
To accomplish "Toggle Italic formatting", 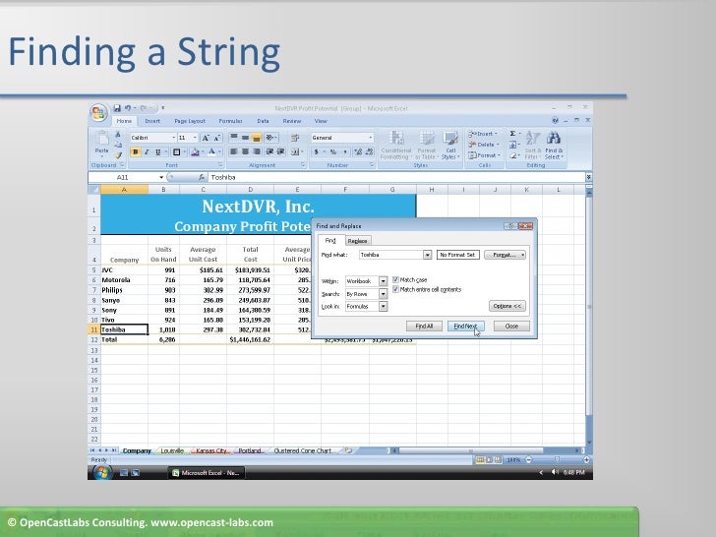I will [x=147, y=152].
